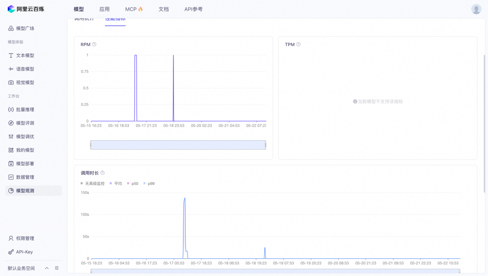
Task: Toggle the 平均 legend series
Action: pyautogui.click(x=116, y=184)
